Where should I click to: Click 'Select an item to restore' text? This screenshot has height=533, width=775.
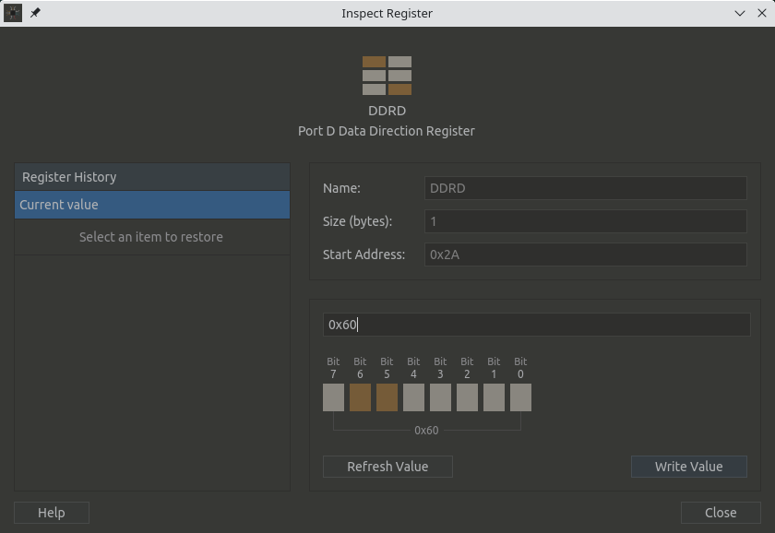[151, 237]
